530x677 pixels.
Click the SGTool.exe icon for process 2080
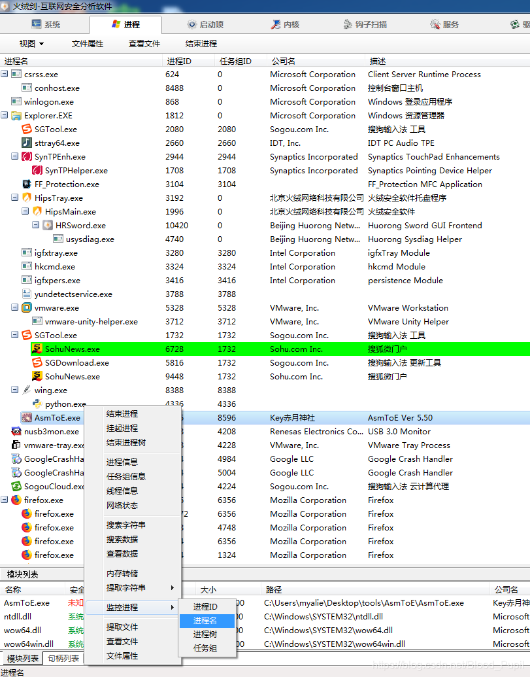pos(27,129)
